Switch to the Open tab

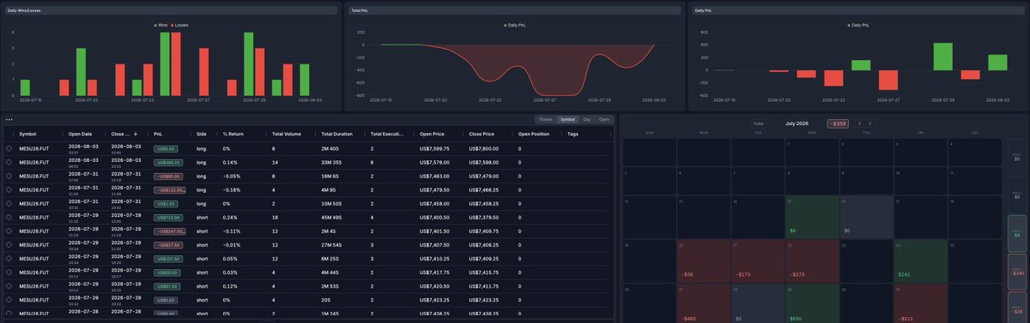pos(604,119)
